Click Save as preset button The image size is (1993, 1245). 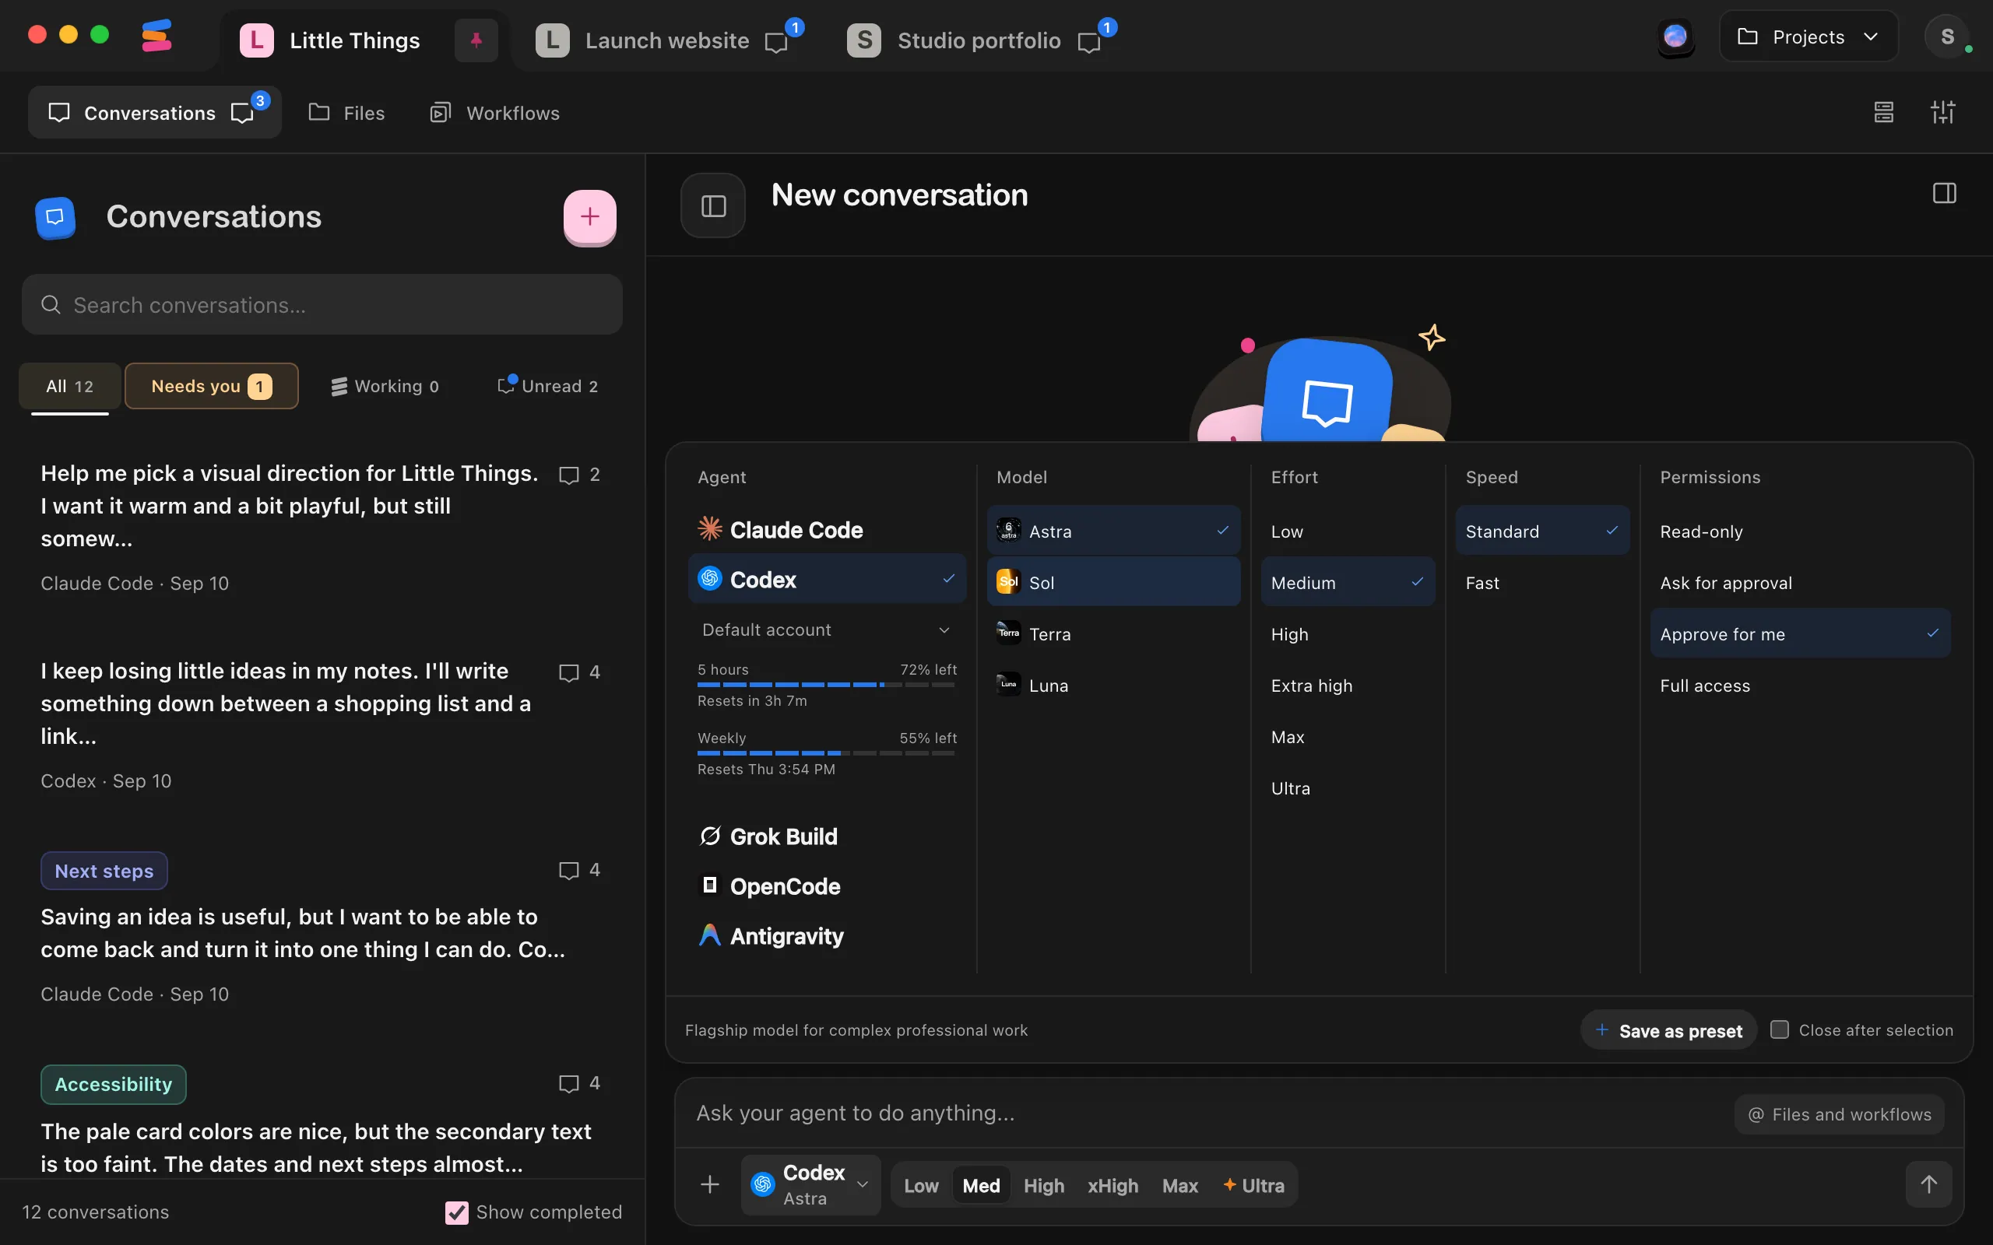(x=1668, y=1030)
